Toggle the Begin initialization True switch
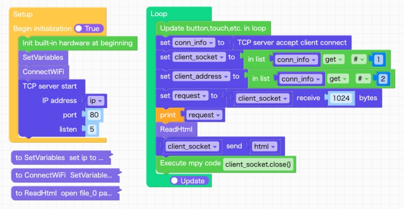This screenshot has width=404, height=209. pyautogui.click(x=88, y=29)
